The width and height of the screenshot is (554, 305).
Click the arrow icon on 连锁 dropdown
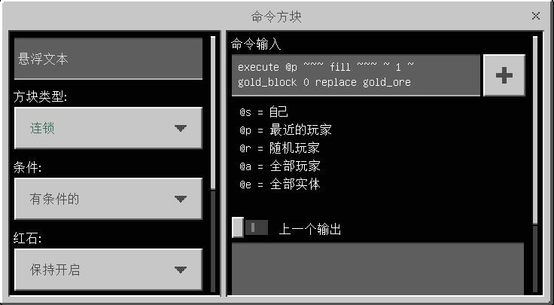181,128
